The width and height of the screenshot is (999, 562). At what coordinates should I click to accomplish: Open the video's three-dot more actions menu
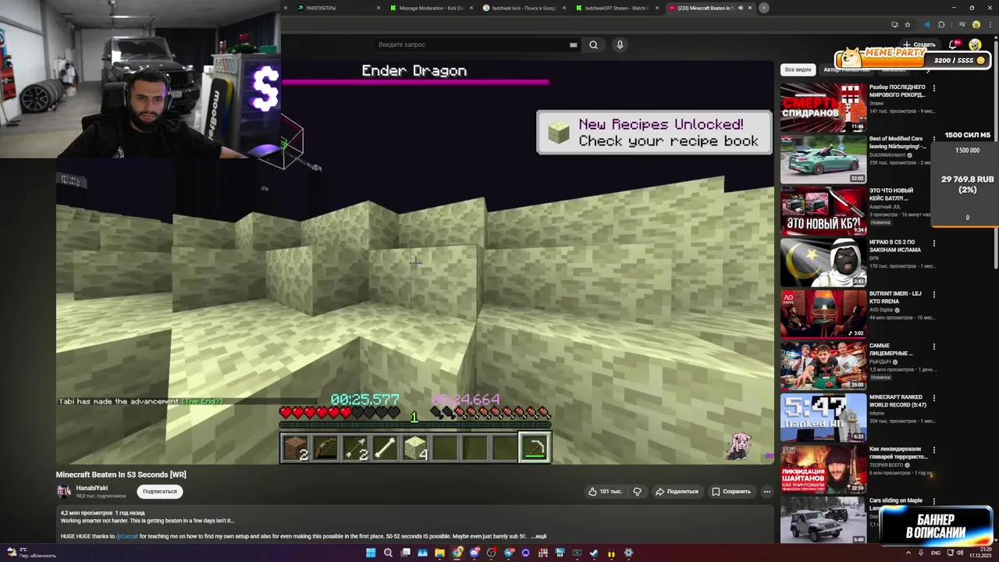[x=766, y=492]
